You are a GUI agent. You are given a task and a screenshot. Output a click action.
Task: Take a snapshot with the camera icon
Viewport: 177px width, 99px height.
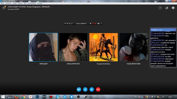coord(98,24)
